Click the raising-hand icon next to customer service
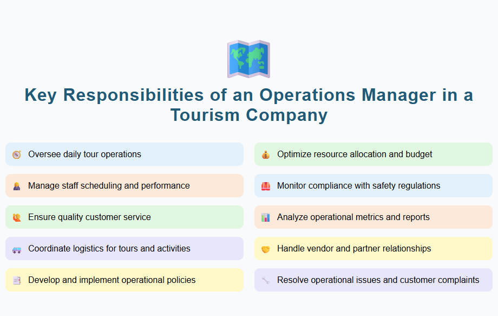This screenshot has width=498, height=316. pyautogui.click(x=16, y=217)
